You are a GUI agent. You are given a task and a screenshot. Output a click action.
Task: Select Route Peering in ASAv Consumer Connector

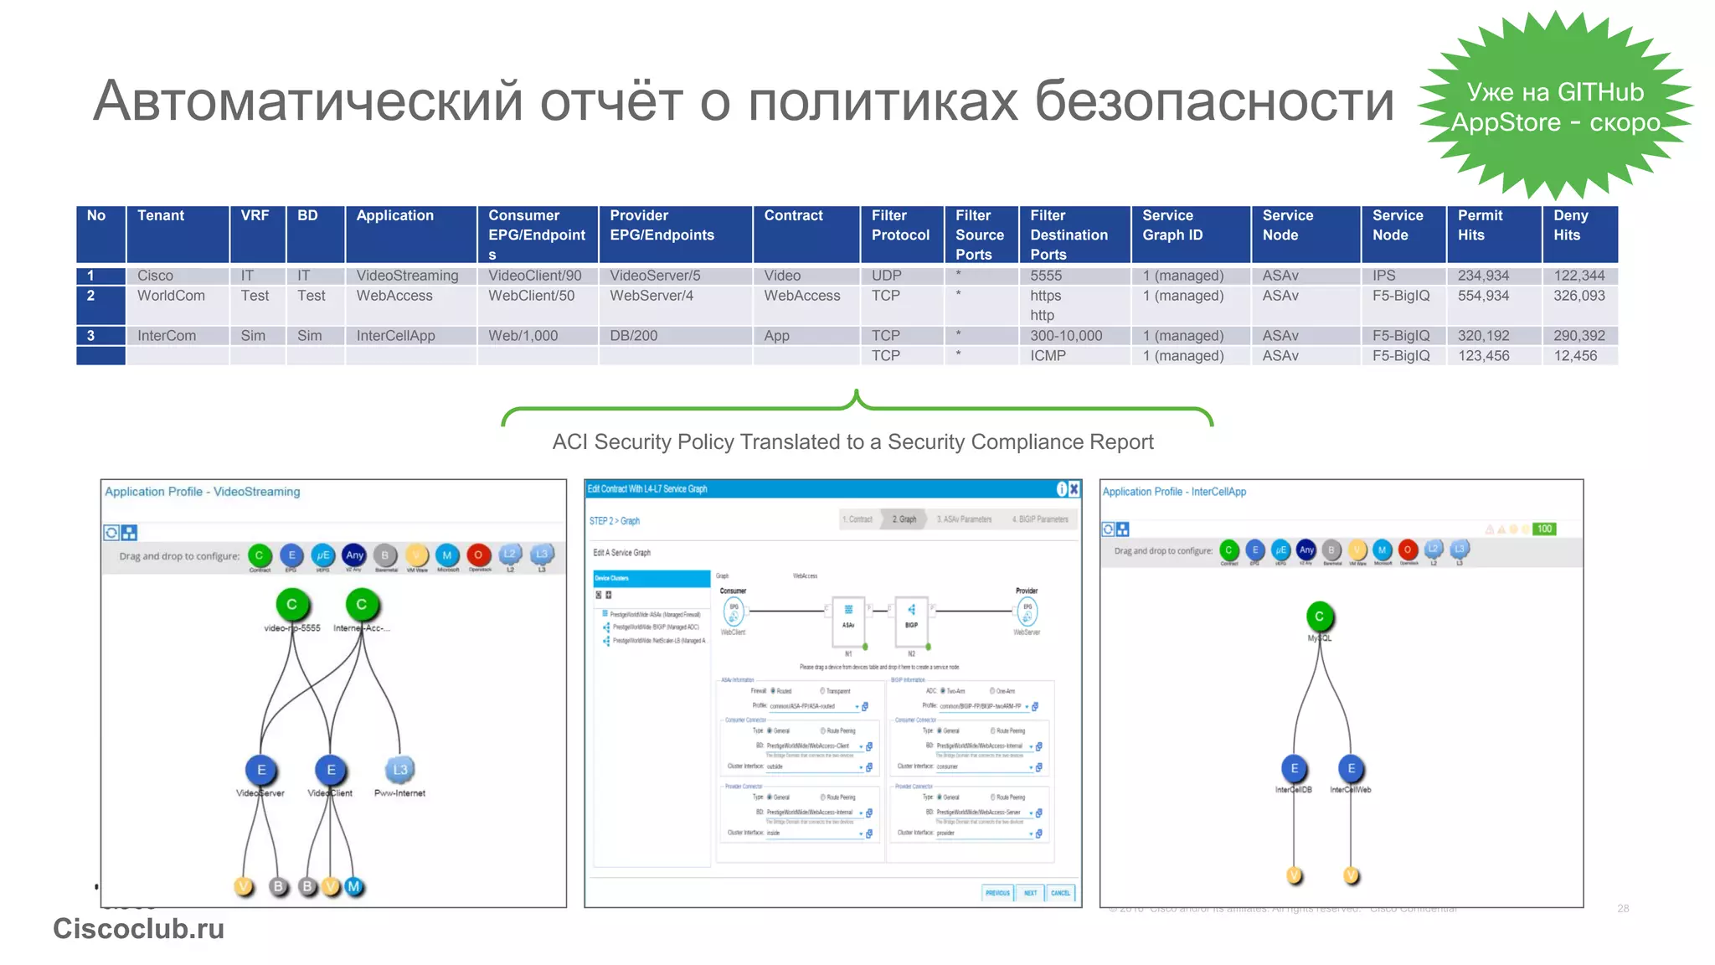click(x=823, y=730)
